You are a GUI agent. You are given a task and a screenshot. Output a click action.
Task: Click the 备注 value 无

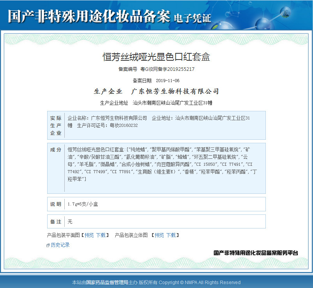click(70, 221)
